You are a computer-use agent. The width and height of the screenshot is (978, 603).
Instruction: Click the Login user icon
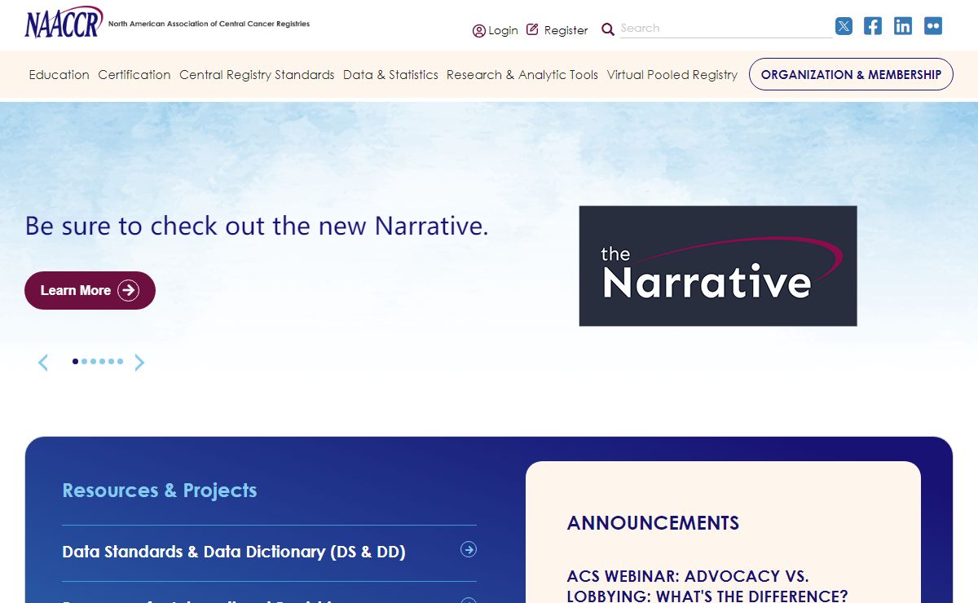pos(479,31)
